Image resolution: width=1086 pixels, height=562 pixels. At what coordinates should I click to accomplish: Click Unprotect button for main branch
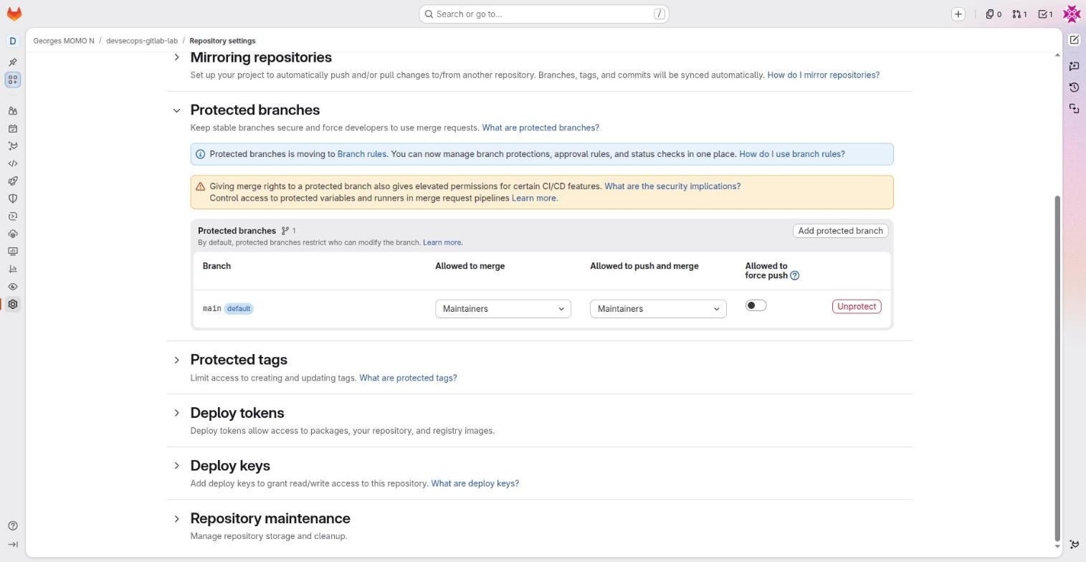click(857, 306)
